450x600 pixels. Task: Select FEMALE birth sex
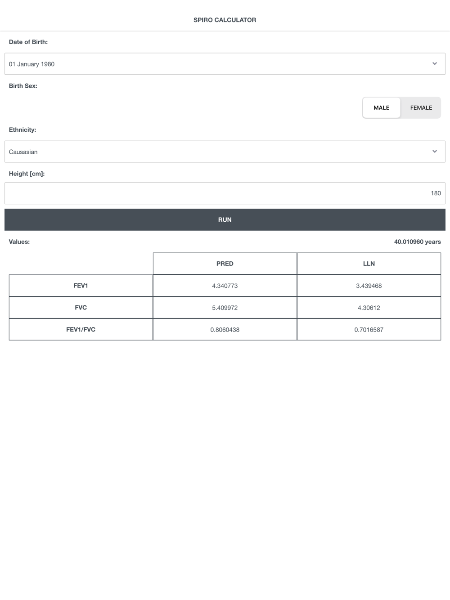[x=421, y=108]
